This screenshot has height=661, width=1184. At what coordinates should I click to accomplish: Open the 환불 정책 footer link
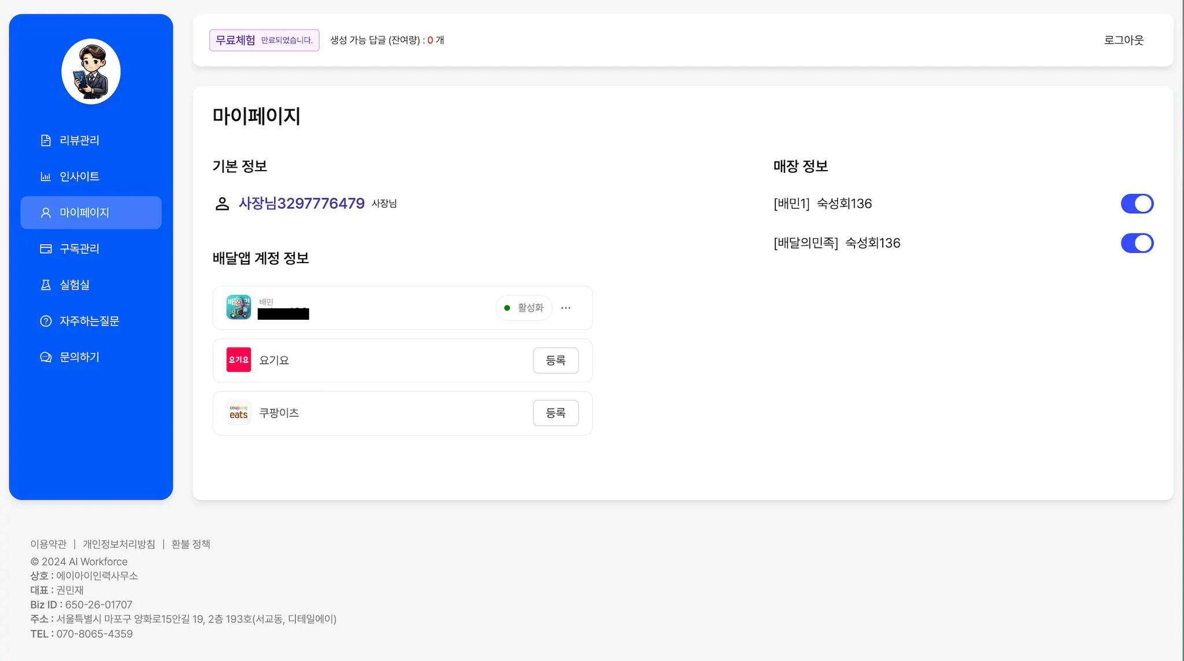coord(191,544)
